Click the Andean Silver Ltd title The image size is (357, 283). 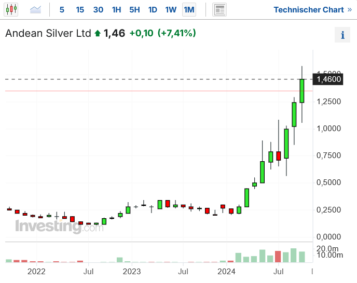coord(48,33)
